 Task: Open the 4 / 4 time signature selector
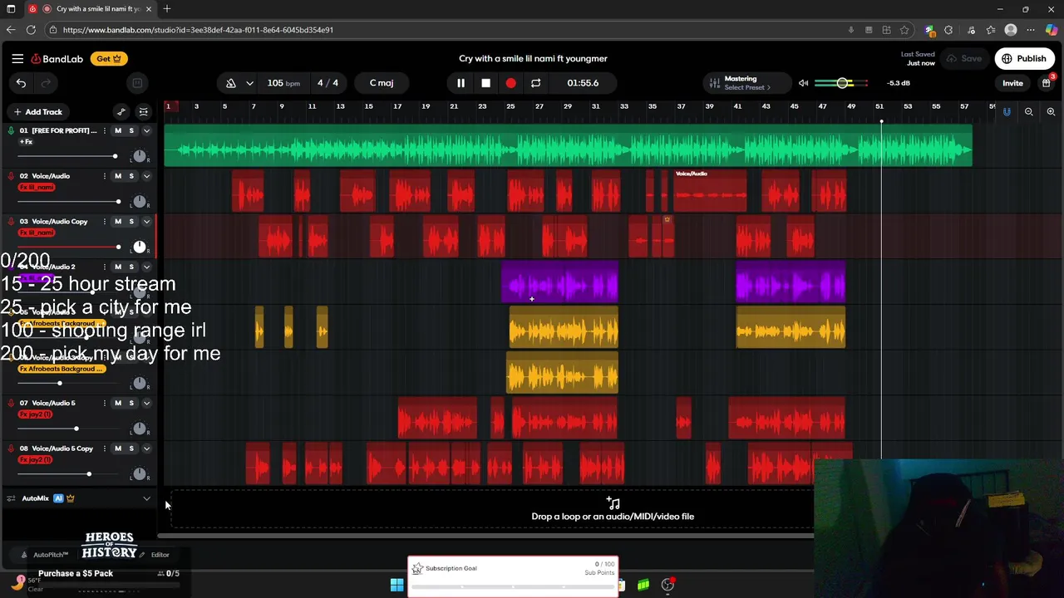pyautogui.click(x=328, y=83)
